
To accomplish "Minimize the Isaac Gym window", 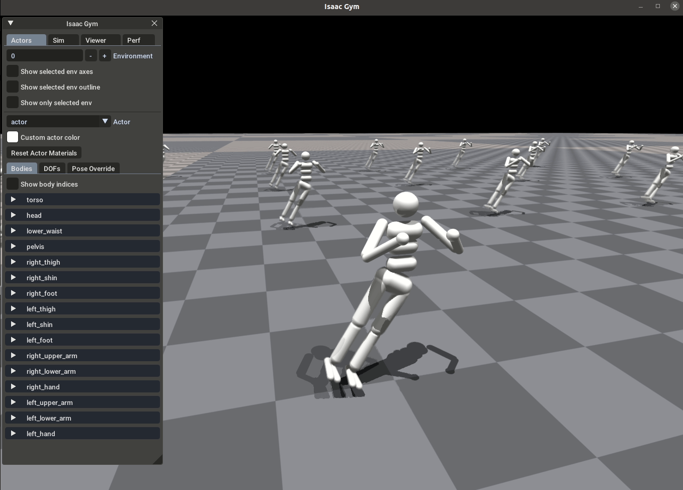I will pos(641,7).
